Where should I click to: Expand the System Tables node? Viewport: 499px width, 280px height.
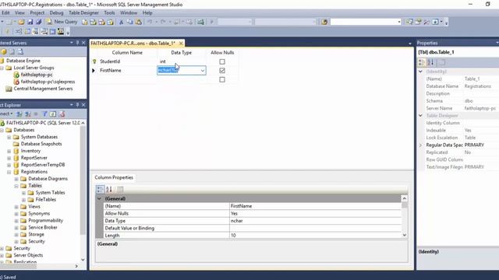(x=23, y=193)
